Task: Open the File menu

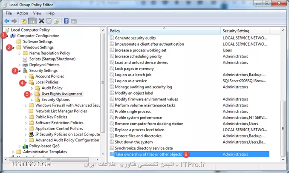Action: tap(9, 13)
